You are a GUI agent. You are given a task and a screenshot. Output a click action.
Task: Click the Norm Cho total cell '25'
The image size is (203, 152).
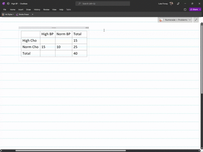(x=80, y=47)
